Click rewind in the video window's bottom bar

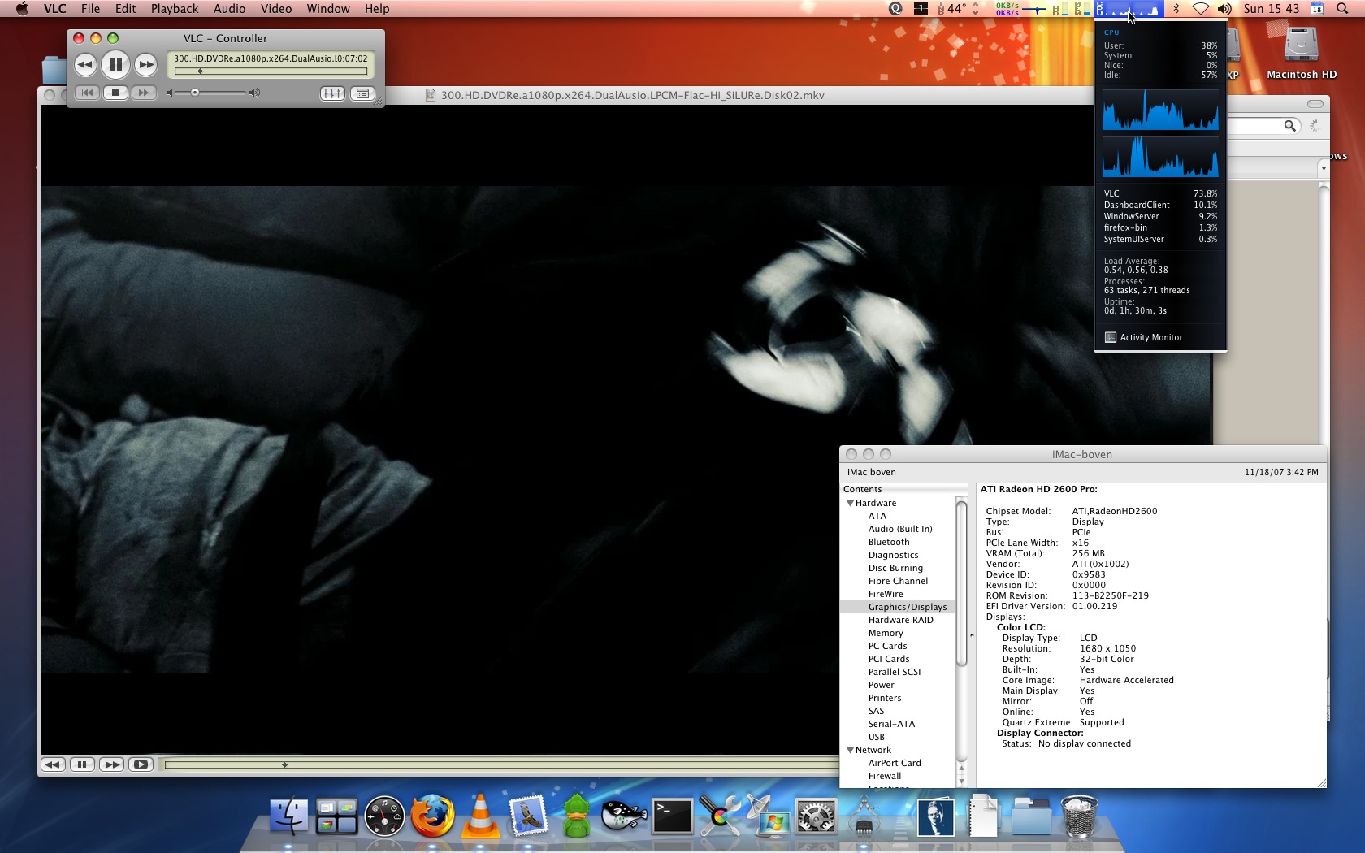pos(53,764)
